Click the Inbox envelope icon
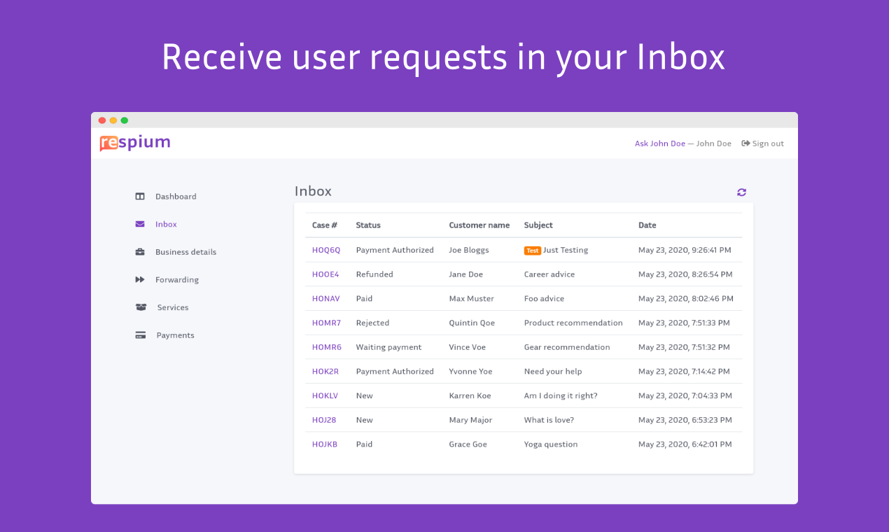This screenshot has width=889, height=532. (x=140, y=224)
